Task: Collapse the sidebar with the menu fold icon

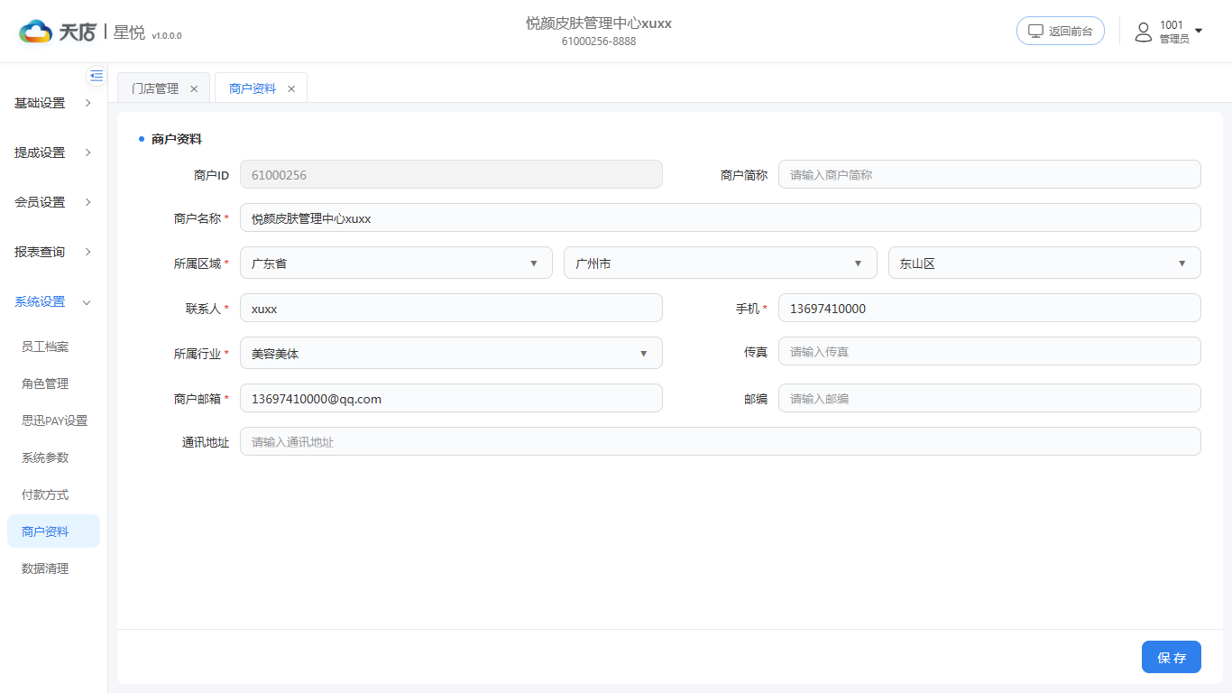Action: pos(97,76)
